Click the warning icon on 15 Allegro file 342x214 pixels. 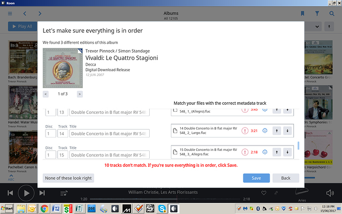click(x=245, y=152)
